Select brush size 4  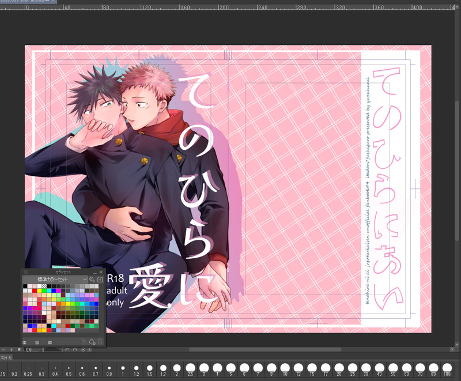tap(218, 370)
